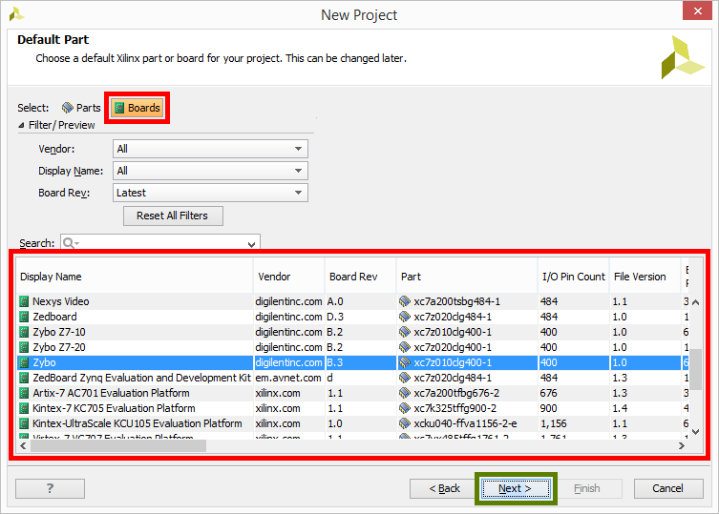Viewport: 719px width, 514px height.
Task: Select the Nexys Video row name
Action: [x=61, y=301]
